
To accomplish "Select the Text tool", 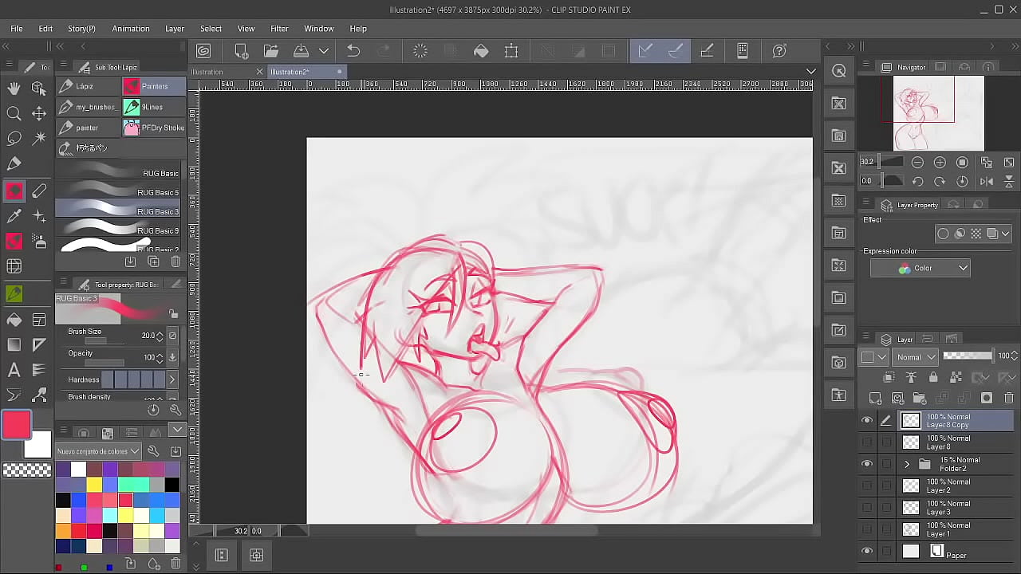I will coord(14,370).
